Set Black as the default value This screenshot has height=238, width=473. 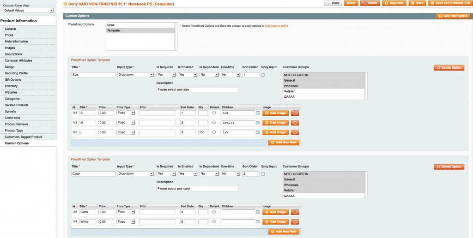tap(214, 212)
